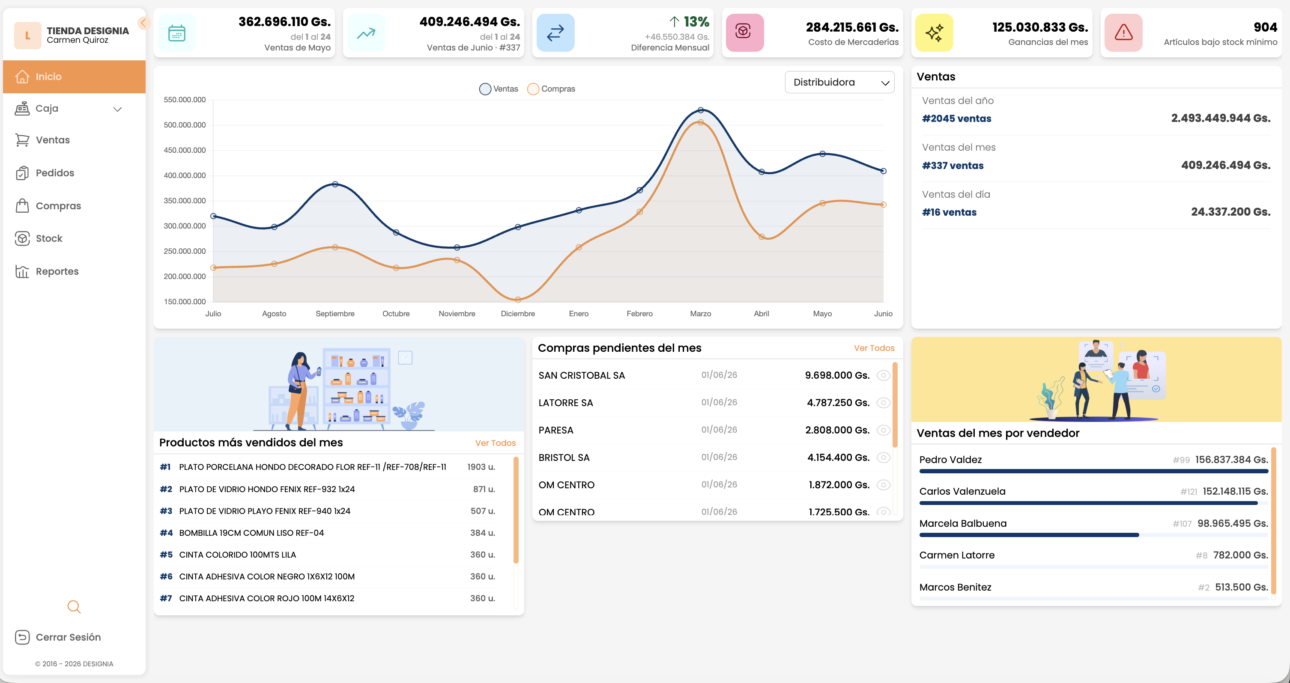
Task: Open the Reportes menu item
Action: [74, 271]
